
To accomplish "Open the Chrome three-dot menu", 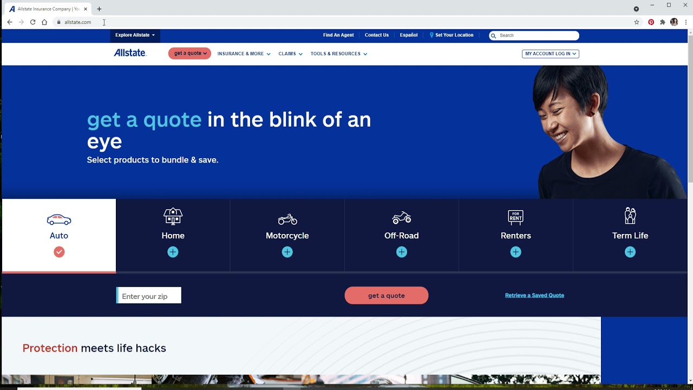I will click(x=686, y=22).
